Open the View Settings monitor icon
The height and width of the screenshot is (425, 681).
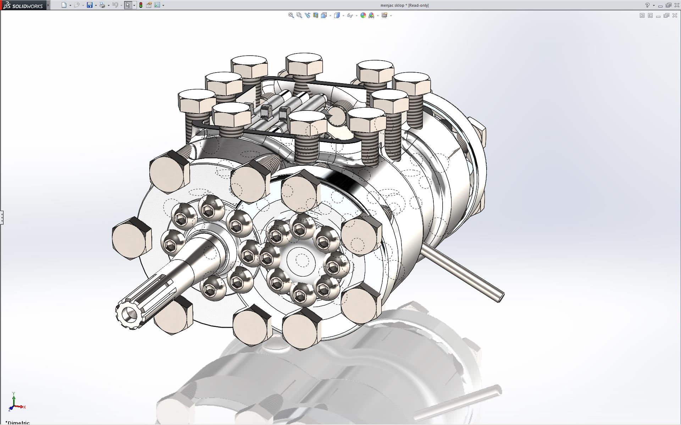point(384,15)
